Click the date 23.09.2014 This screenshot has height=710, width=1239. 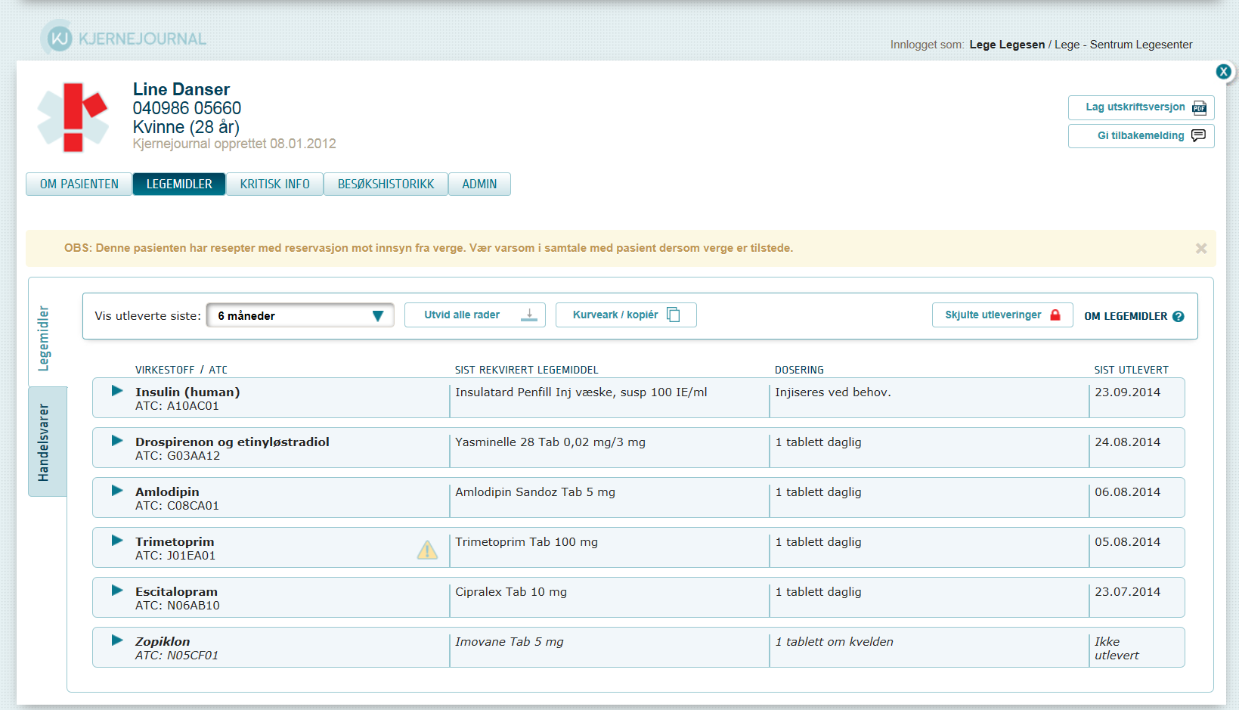click(x=1127, y=392)
